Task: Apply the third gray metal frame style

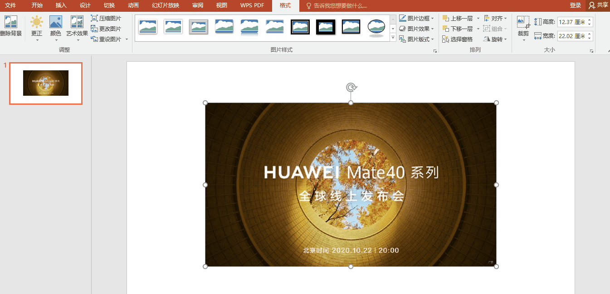Action: tap(199, 27)
